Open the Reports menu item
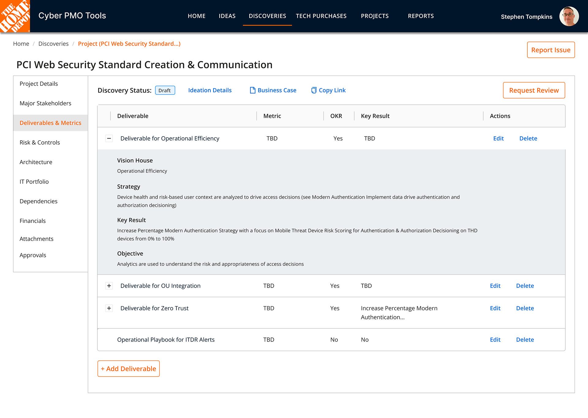Screen dimensions: 588x418 420,16
